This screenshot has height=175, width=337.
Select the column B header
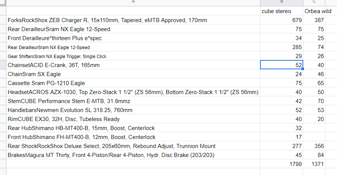[x=282, y=3]
